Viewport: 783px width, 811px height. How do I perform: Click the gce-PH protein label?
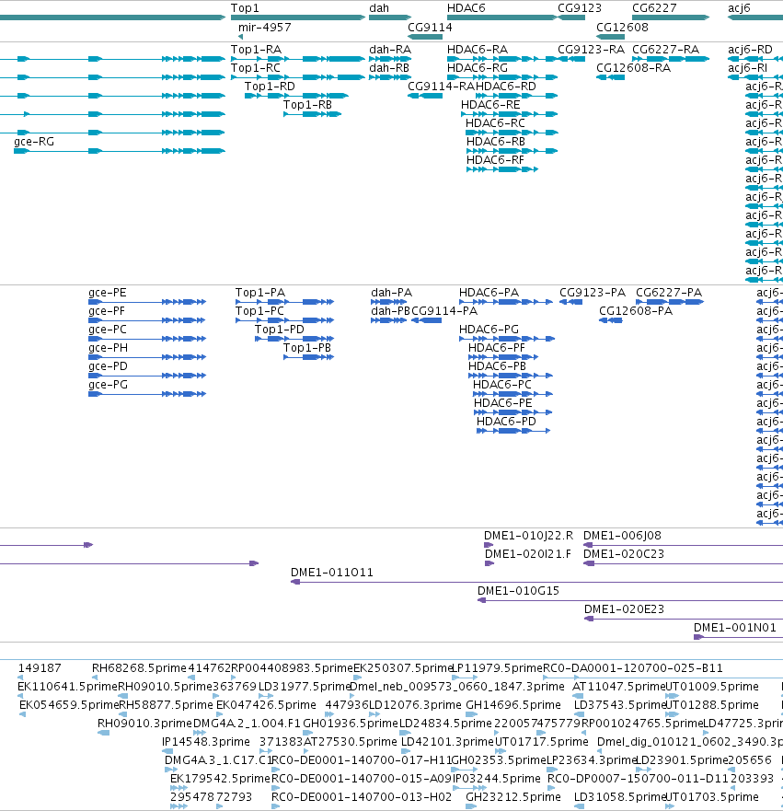tap(108, 348)
